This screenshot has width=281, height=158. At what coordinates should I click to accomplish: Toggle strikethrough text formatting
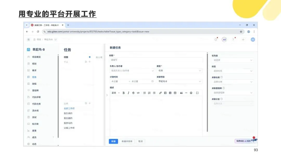pyautogui.click(x=133, y=93)
